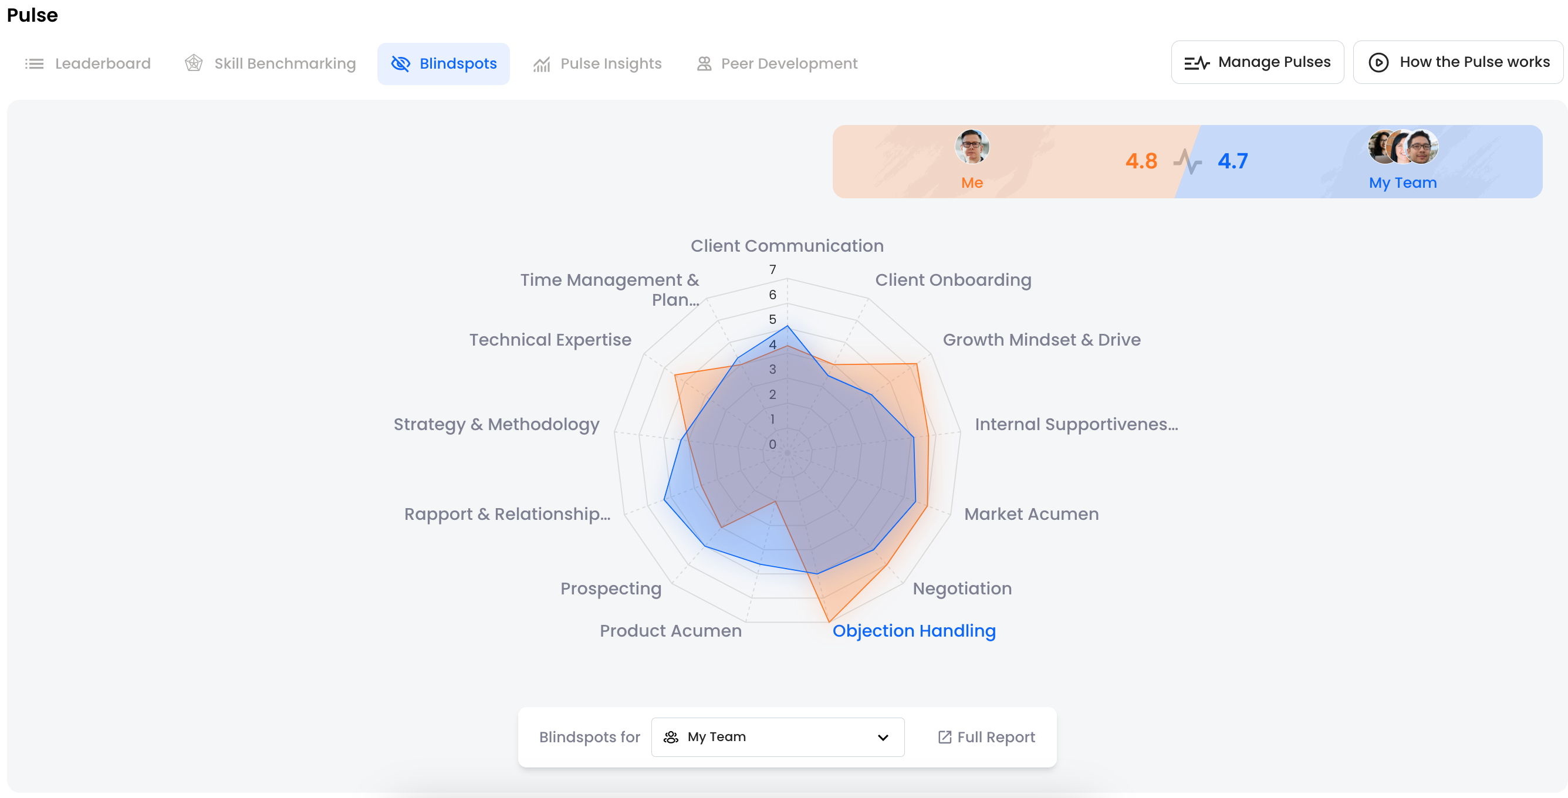Click the Leaderboard list icon
This screenshot has width=1568, height=798.
[x=34, y=63]
